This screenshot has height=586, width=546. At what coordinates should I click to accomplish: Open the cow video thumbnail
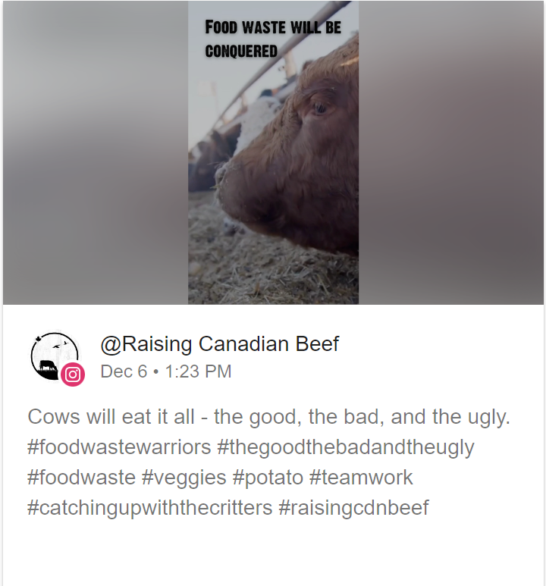tap(273, 152)
